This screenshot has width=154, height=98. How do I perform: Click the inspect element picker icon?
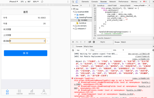[73, 2]
